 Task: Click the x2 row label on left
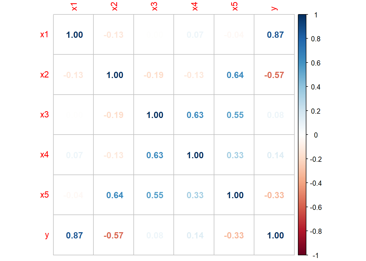point(44,74)
